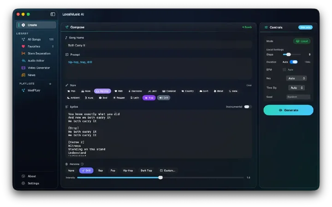Select the Classical style chip
Viewport: 332px width, 207px height.
click(169, 91)
